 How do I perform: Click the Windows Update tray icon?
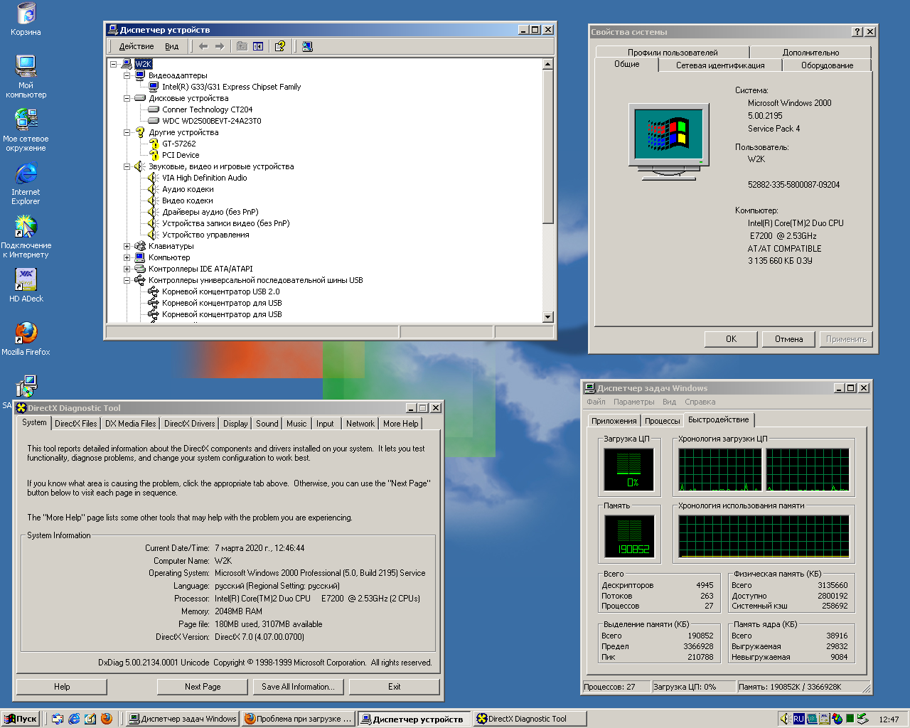[x=837, y=719]
